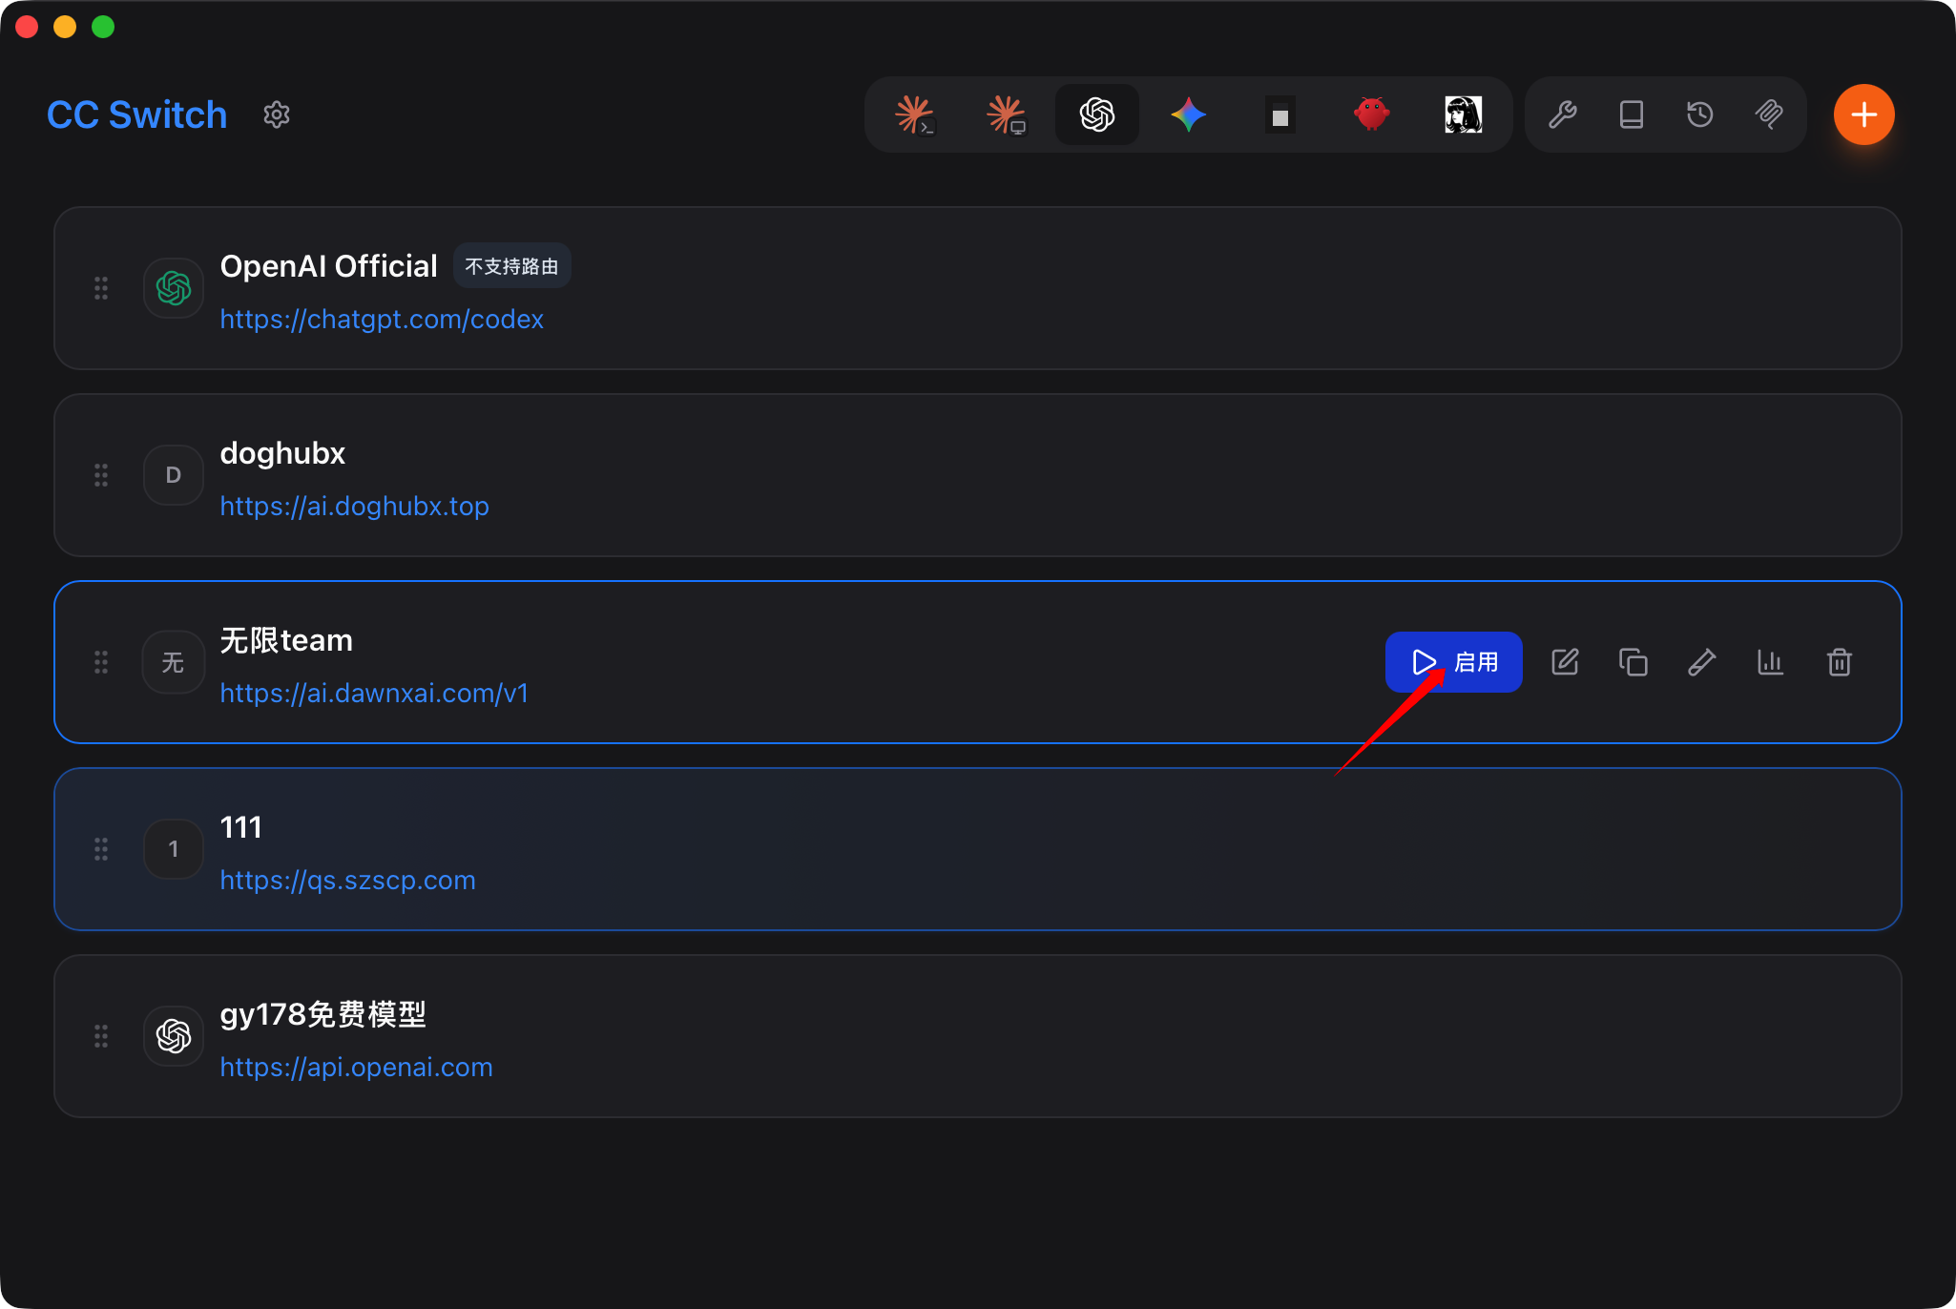Image resolution: width=1956 pixels, height=1309 pixels.
Task: Close the window with red button
Action: pyautogui.click(x=27, y=27)
